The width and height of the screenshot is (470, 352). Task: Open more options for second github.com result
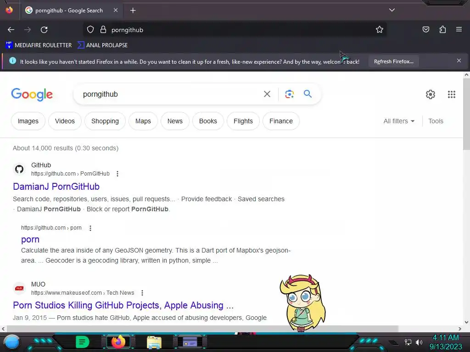[x=90, y=228]
